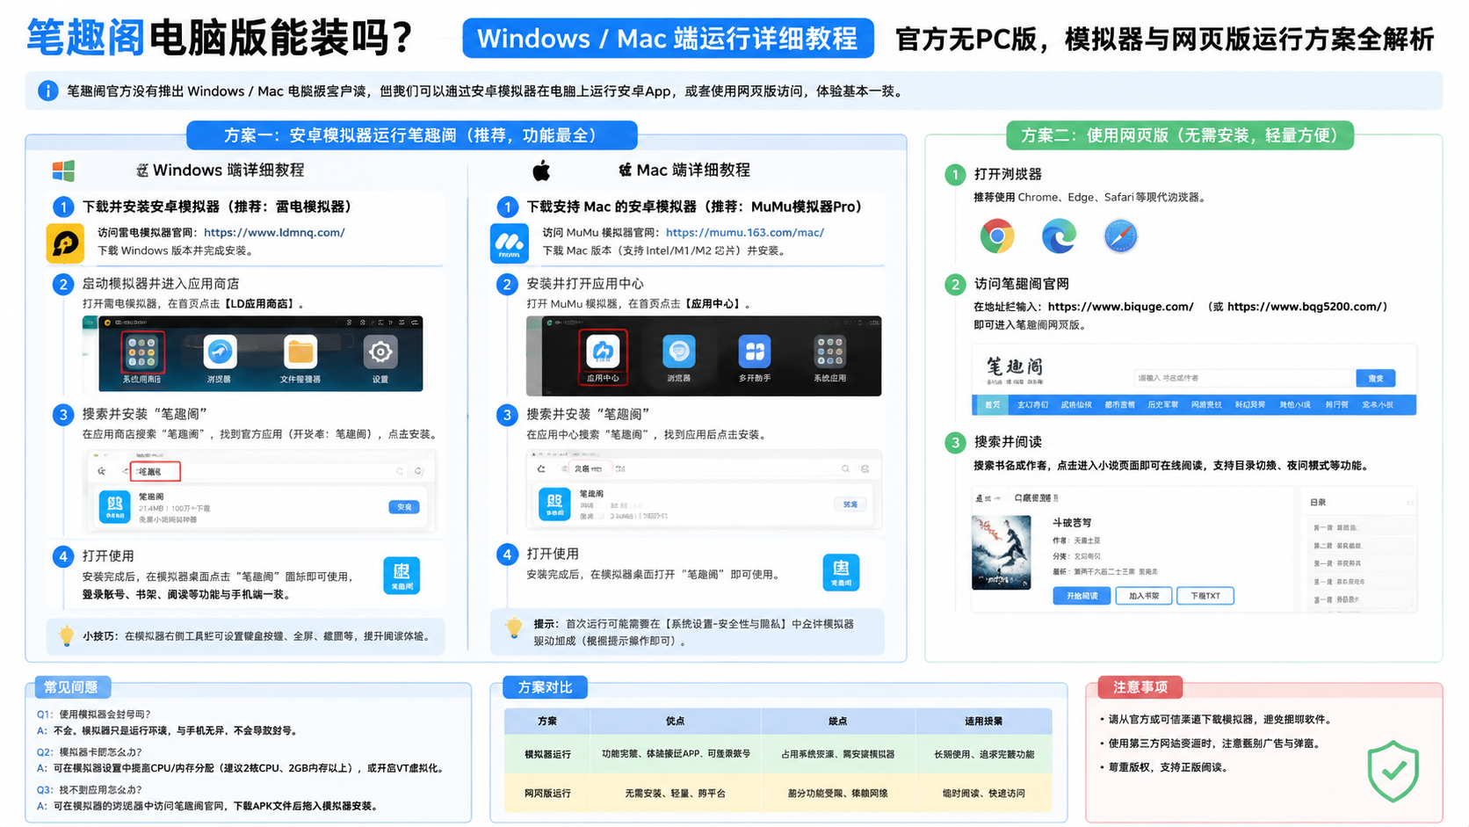Click the 斗破苍穹 book title
Screen dimensions: 1469x827
click(1072, 522)
